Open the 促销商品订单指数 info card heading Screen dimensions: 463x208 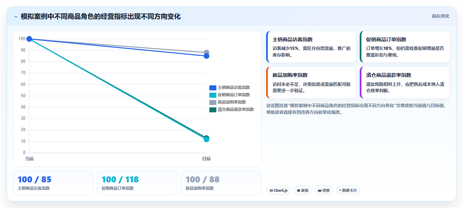[x=386, y=39]
